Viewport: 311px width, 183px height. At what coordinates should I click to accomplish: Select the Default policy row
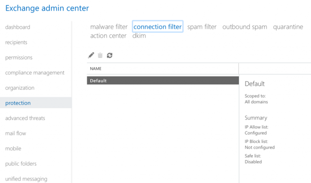pos(162,81)
